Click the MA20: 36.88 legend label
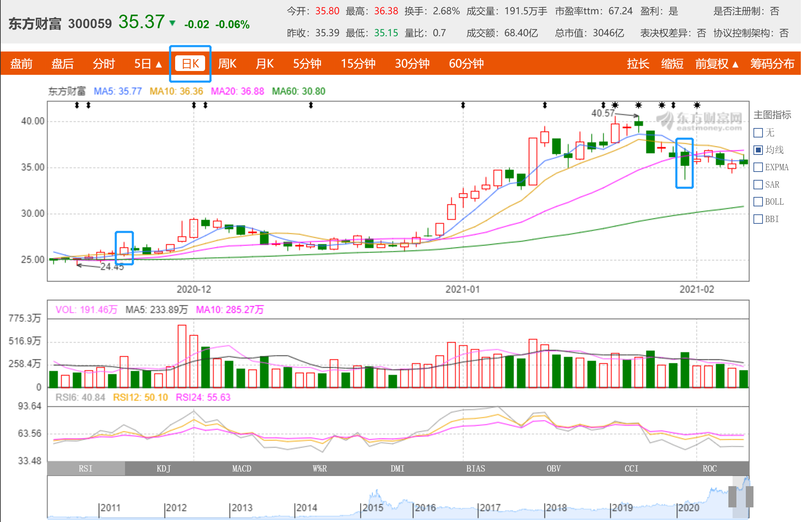This screenshot has width=805, height=522. [237, 91]
